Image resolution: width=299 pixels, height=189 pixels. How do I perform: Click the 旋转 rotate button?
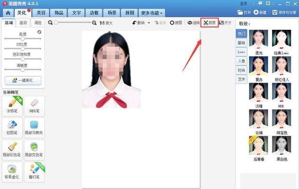[x=193, y=23]
